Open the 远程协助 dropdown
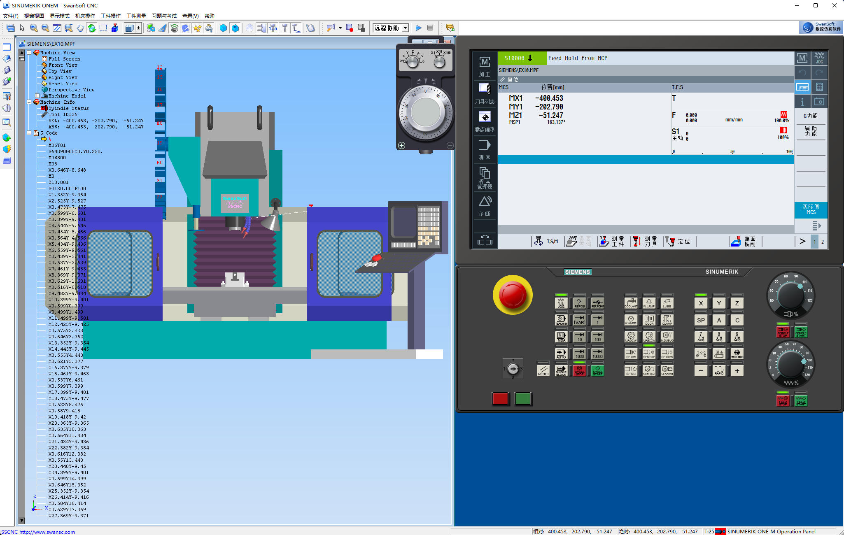Image resolution: width=844 pixels, height=535 pixels. pyautogui.click(x=405, y=28)
